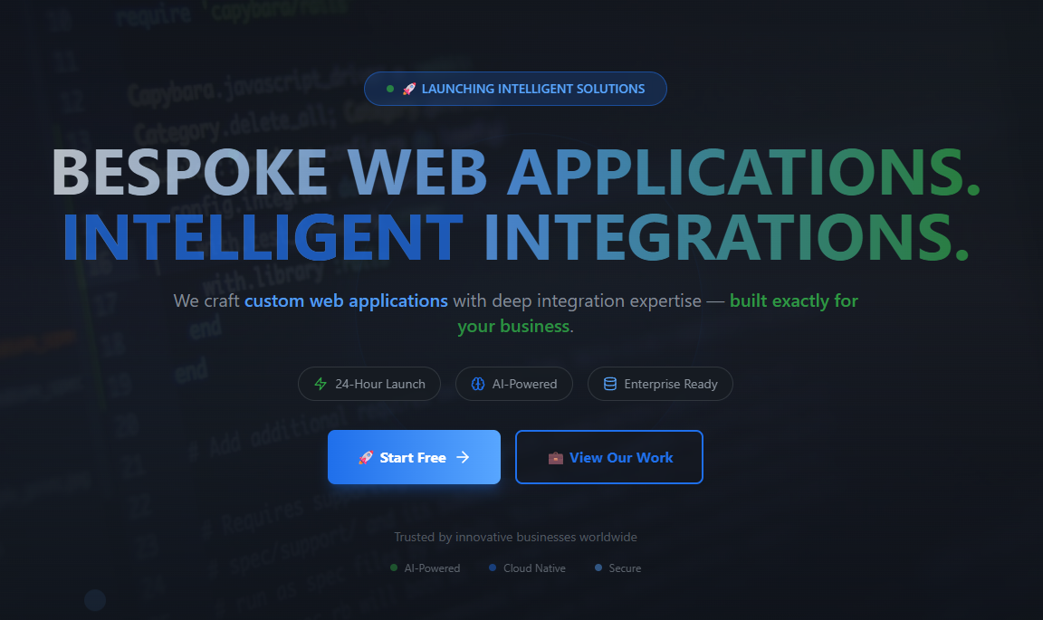The height and width of the screenshot is (620, 1043).
Task: Click the Start Free button
Action: coord(414,457)
